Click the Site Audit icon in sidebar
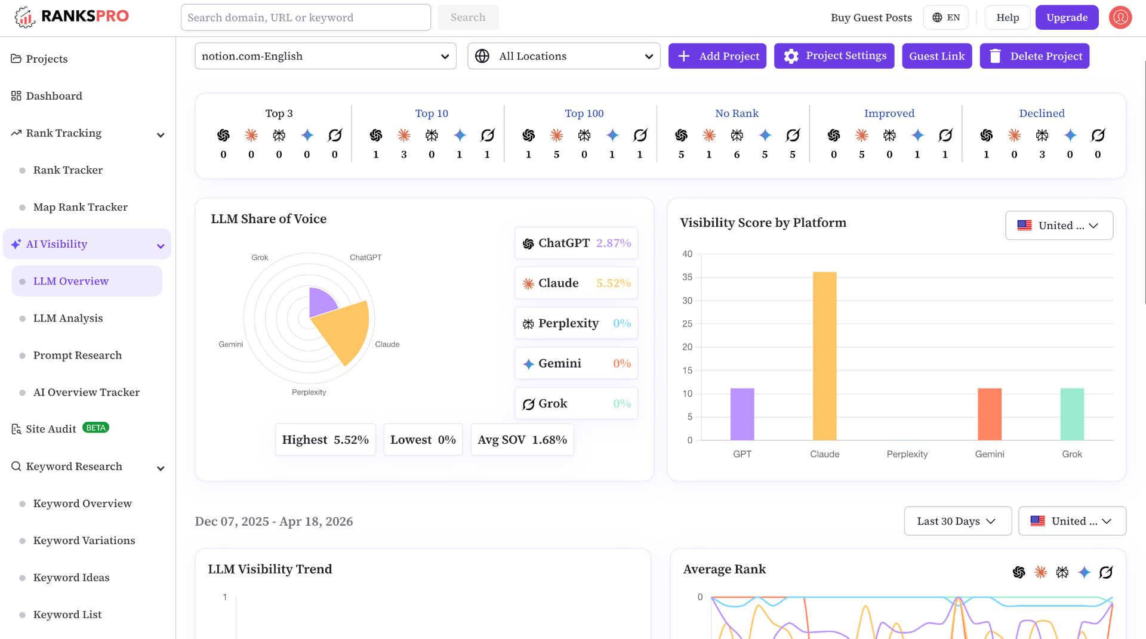The width and height of the screenshot is (1146, 639). point(16,429)
